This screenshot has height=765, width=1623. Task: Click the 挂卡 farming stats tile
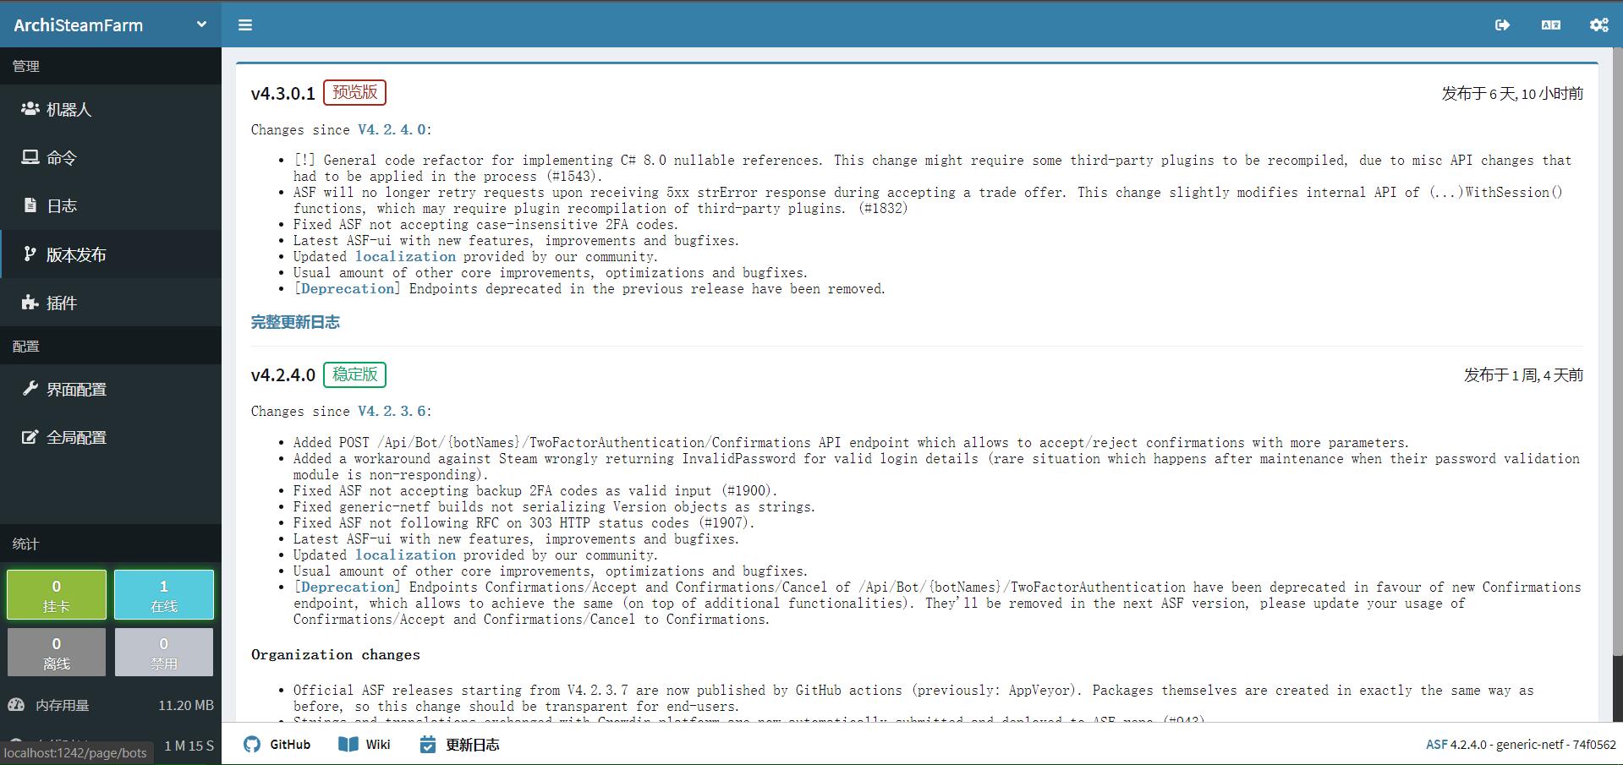[x=57, y=595]
